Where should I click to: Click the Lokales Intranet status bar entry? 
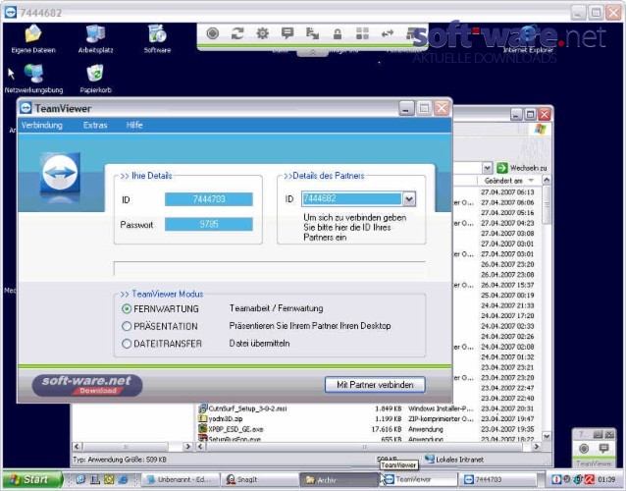[454, 460]
